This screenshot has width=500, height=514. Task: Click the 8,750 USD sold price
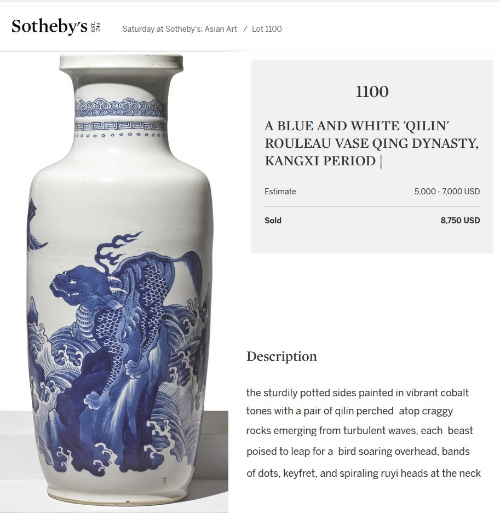pos(460,220)
